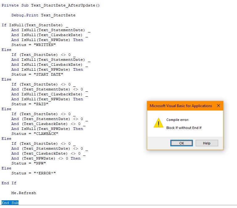Click the "Compile error:" label text

click(x=177, y=120)
